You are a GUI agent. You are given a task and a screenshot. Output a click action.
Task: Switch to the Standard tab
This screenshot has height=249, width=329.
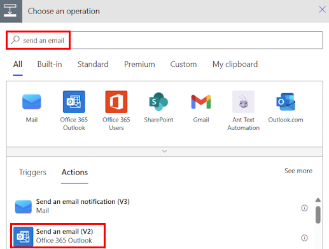[93, 64]
